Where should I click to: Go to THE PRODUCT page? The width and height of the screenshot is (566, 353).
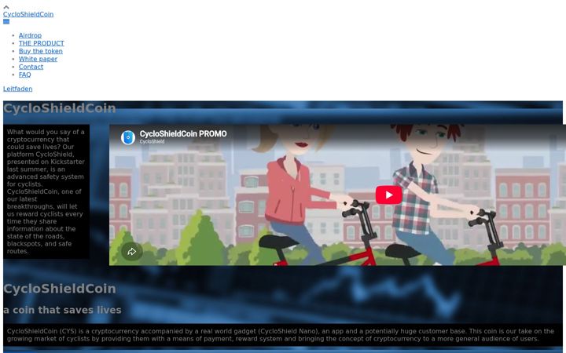click(42, 43)
